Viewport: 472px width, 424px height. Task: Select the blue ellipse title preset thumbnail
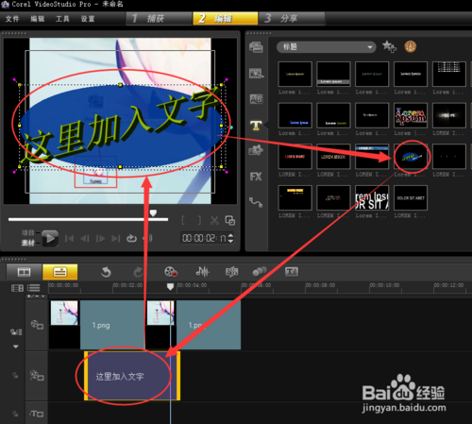pos(411,157)
